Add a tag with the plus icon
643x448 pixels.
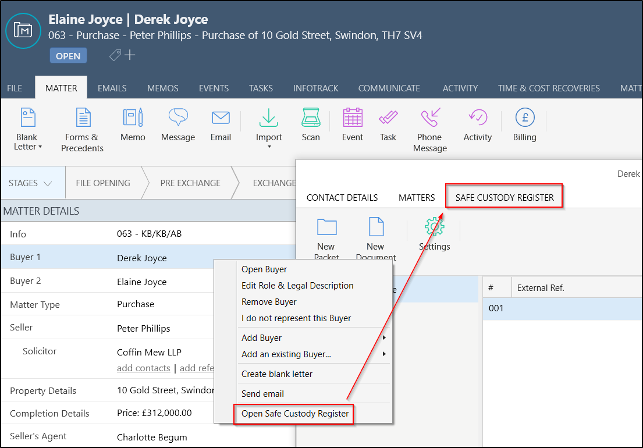130,55
